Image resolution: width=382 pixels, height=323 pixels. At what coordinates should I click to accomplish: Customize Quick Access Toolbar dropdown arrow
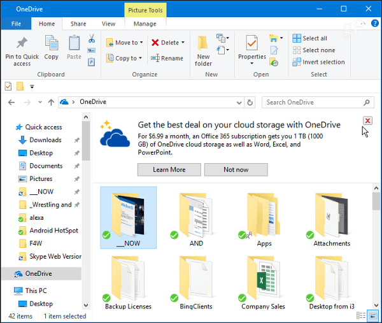coord(32,86)
